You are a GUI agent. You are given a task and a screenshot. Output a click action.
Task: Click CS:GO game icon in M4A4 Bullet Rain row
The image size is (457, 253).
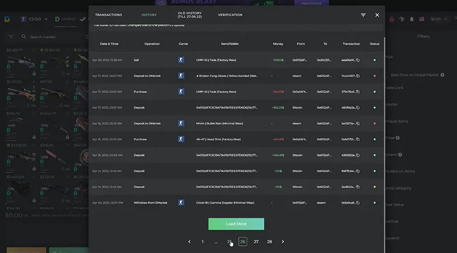tap(181, 123)
